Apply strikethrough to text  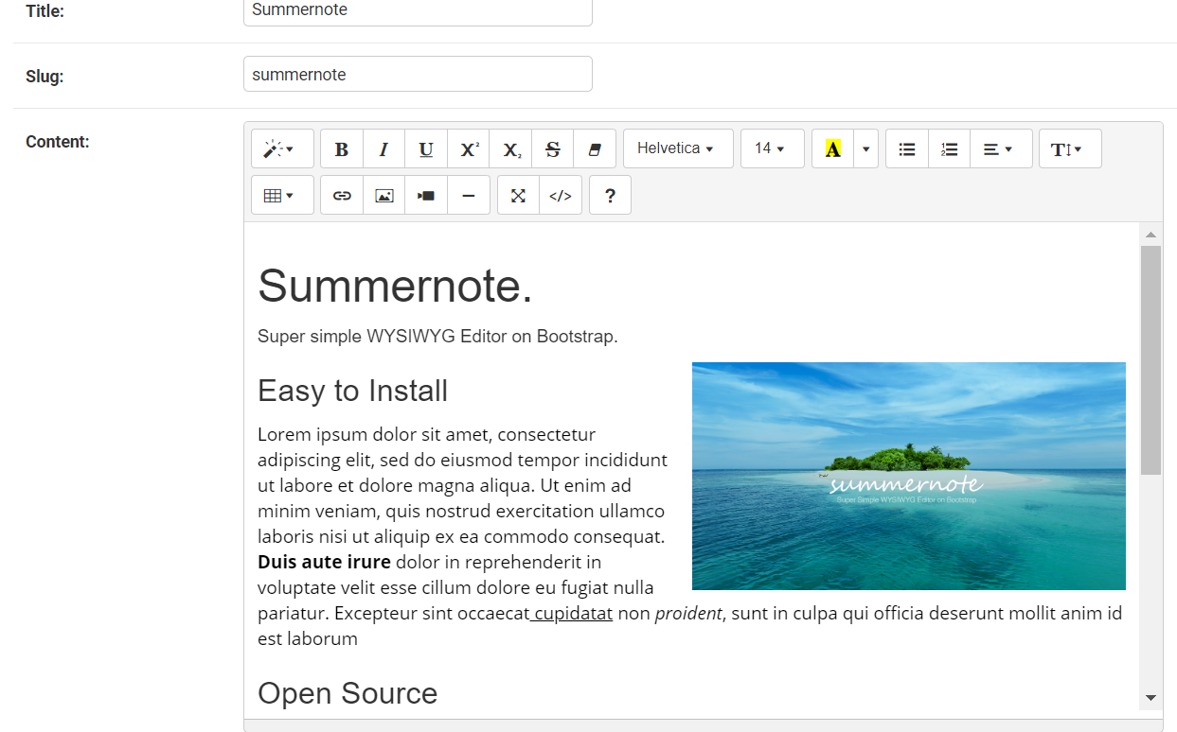pyautogui.click(x=552, y=148)
